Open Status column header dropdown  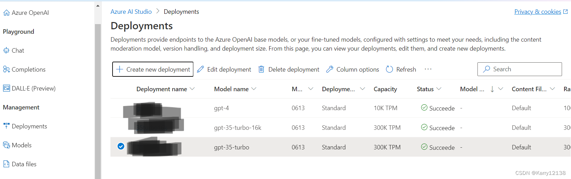tap(439, 89)
